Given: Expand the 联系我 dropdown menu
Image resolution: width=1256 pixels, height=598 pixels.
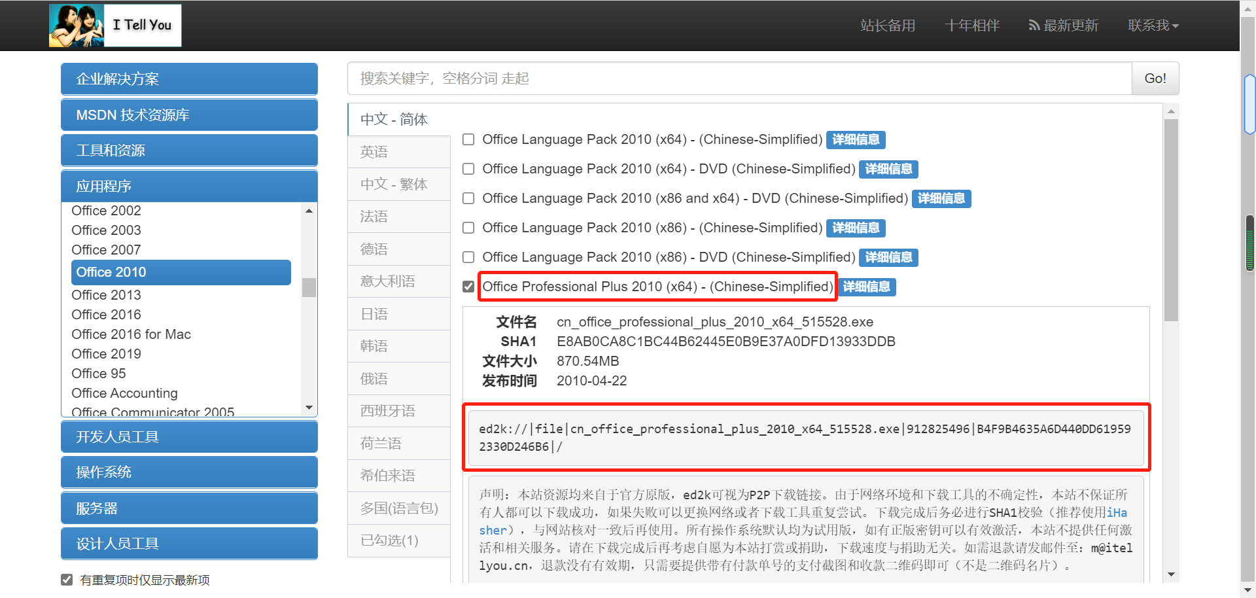Looking at the screenshot, I should point(1153,26).
